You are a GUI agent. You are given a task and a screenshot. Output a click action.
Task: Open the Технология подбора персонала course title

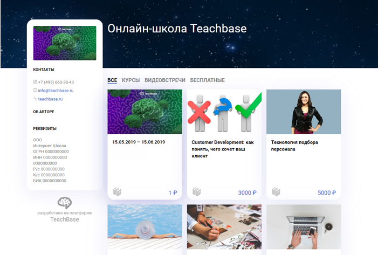[294, 146]
